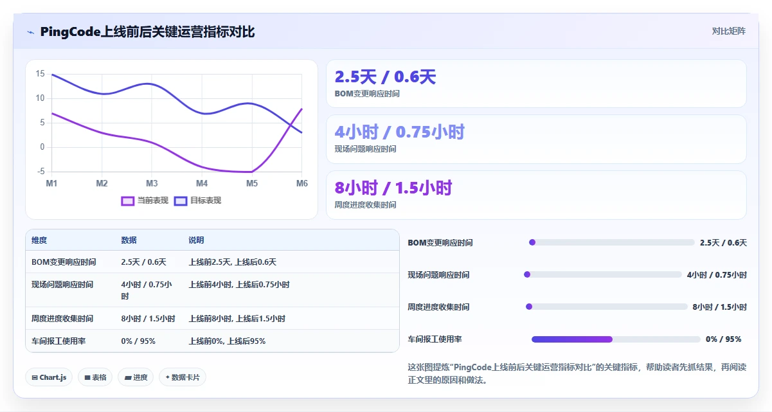Click the 2.5天 / 0.6天 data card
Screen dimensions: 772x412
click(536, 84)
